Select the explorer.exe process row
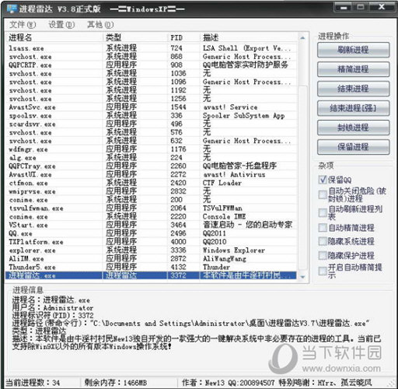Screen dimensions: 398x389 coord(152,251)
